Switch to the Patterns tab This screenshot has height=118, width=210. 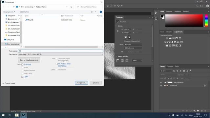[186, 11]
